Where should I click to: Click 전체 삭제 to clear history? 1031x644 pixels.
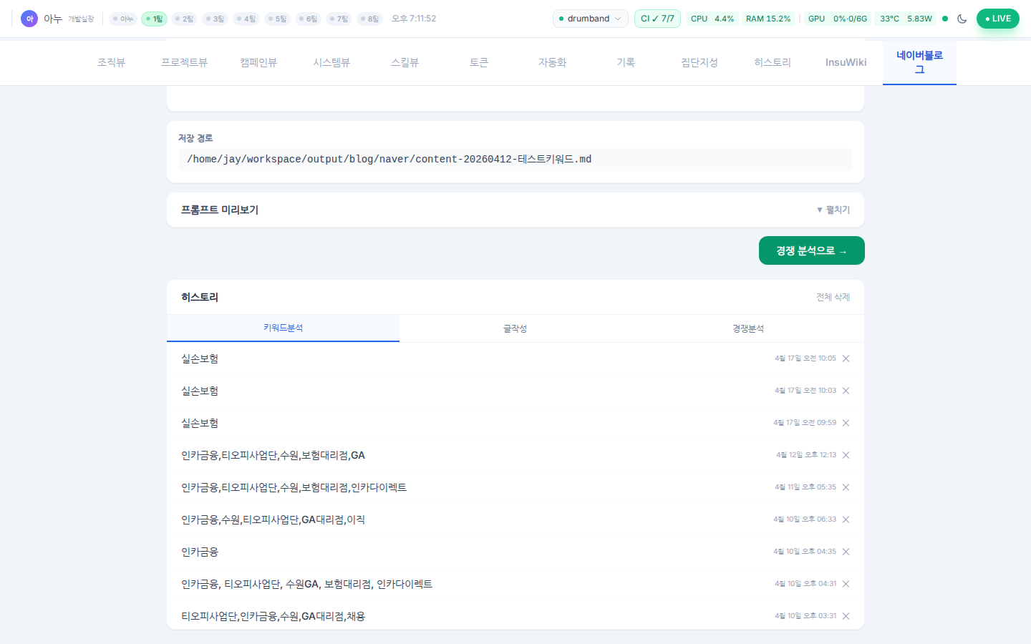833,297
